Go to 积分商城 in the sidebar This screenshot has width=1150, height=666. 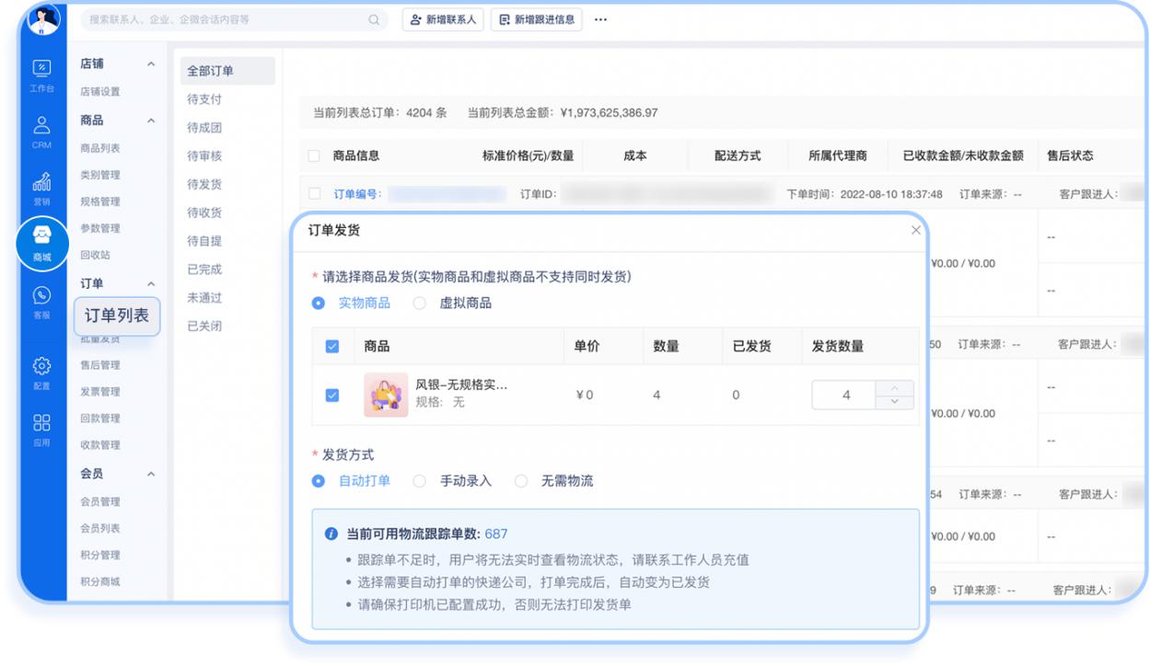click(x=100, y=581)
